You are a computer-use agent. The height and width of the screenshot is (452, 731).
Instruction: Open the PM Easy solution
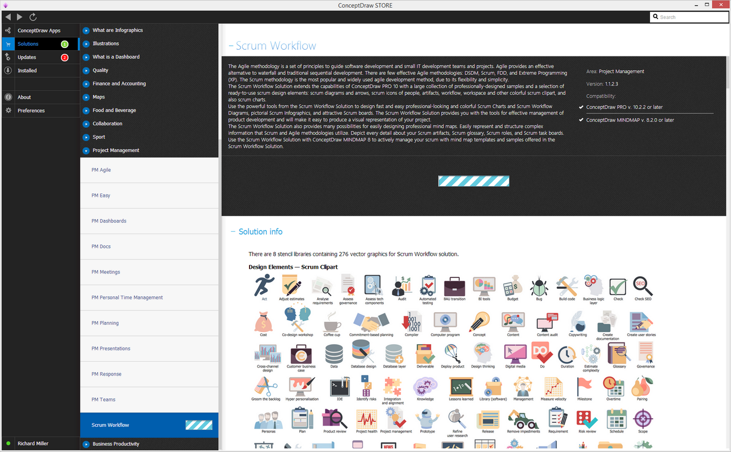[x=150, y=196]
